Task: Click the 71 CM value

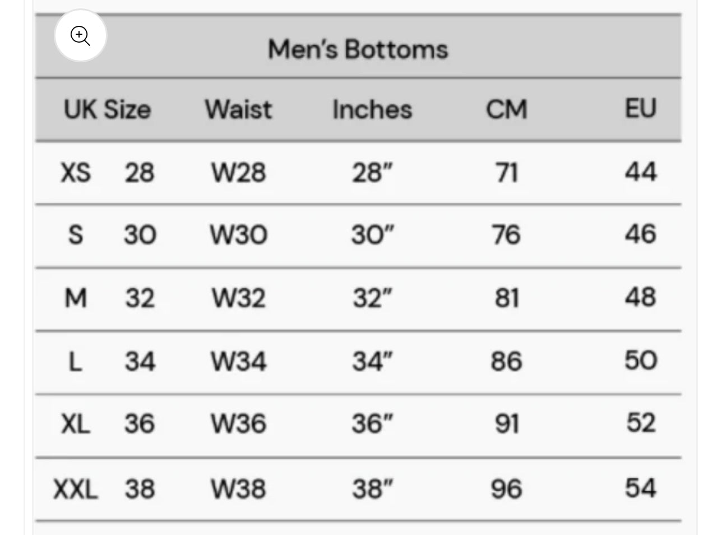Action: [x=506, y=172]
